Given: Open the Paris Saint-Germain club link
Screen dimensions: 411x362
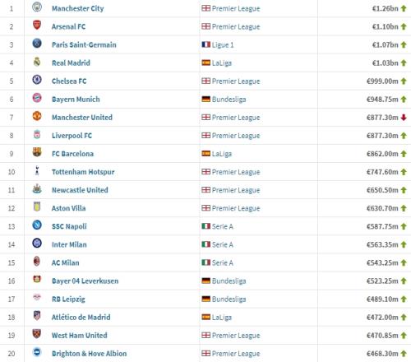Looking at the screenshot, I should pos(84,44).
